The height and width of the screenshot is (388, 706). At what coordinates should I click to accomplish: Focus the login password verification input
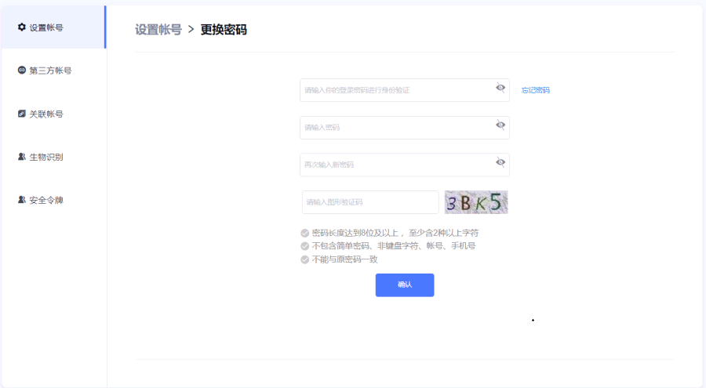click(x=396, y=90)
